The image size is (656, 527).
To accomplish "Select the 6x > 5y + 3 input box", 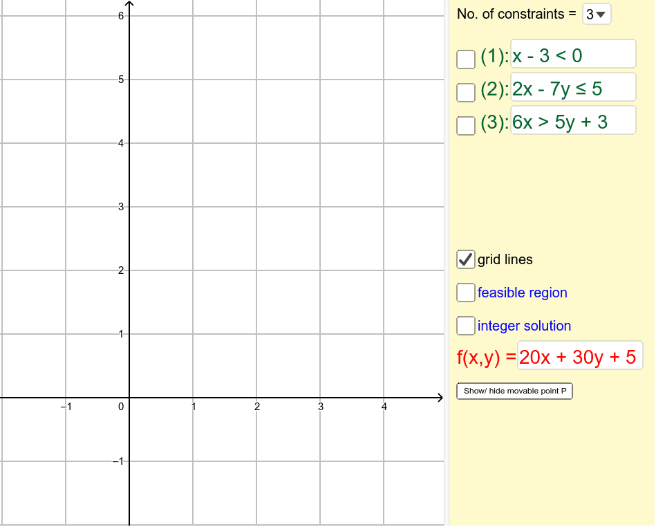I will (x=572, y=120).
